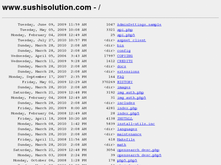Open the img_auth.php link
221x165 pixels.
coord(130,92)
